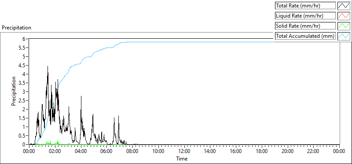Click the 5.5 value on the Y axis

[22, 47]
